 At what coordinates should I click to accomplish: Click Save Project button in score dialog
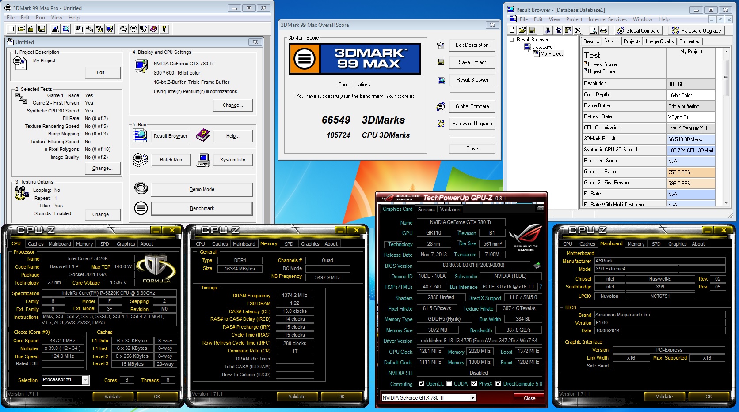[472, 62]
